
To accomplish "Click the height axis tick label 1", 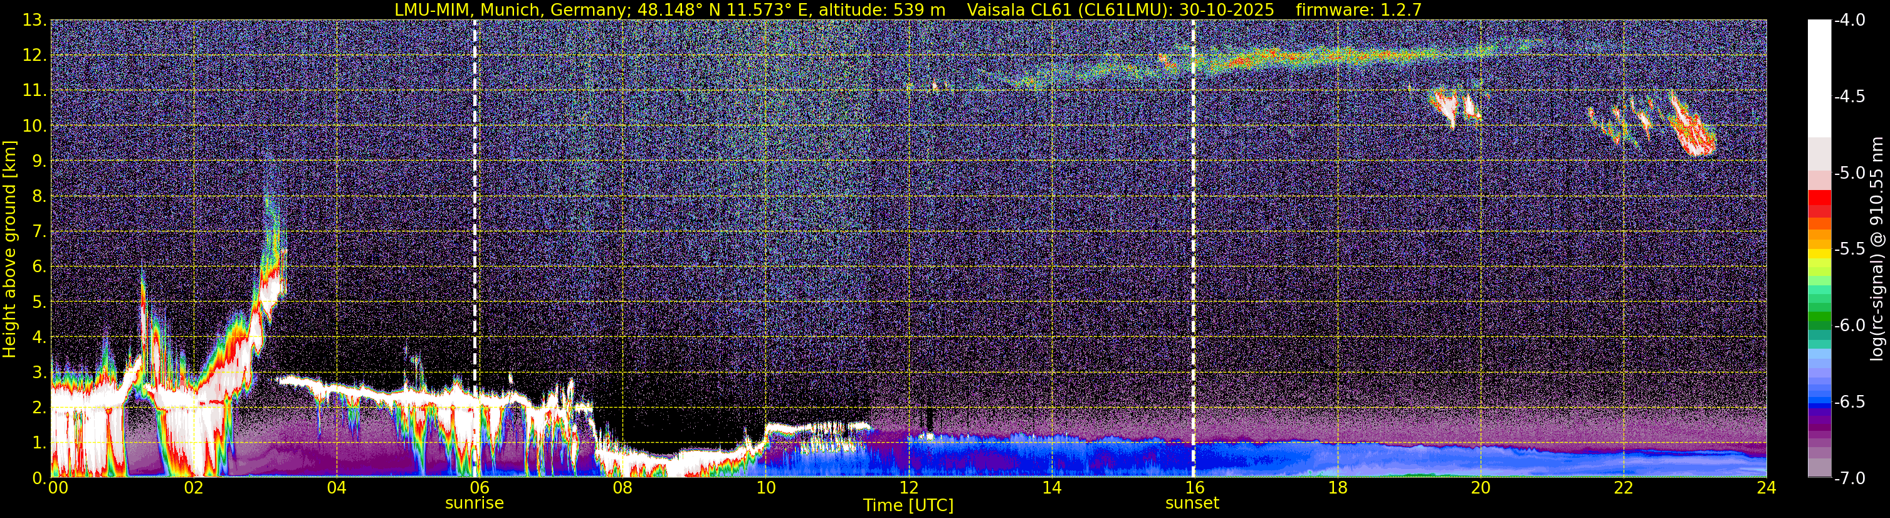I will click(39, 443).
